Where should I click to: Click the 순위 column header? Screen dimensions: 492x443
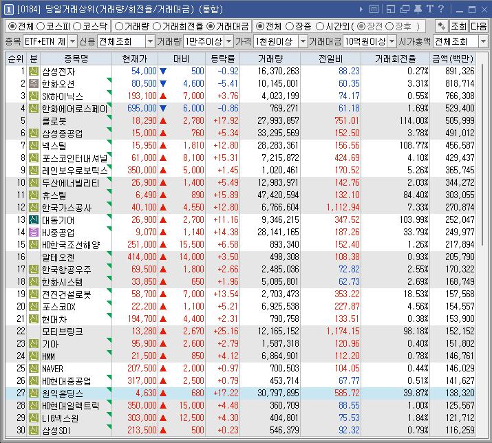coord(16,58)
